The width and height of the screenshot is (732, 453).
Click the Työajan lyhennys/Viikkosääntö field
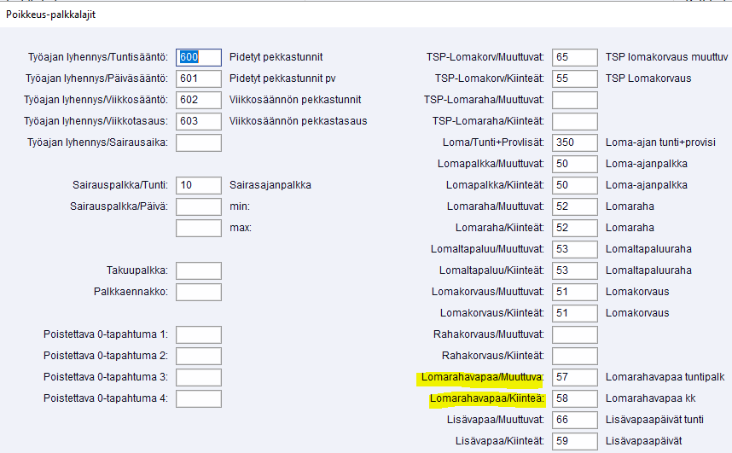[198, 100]
